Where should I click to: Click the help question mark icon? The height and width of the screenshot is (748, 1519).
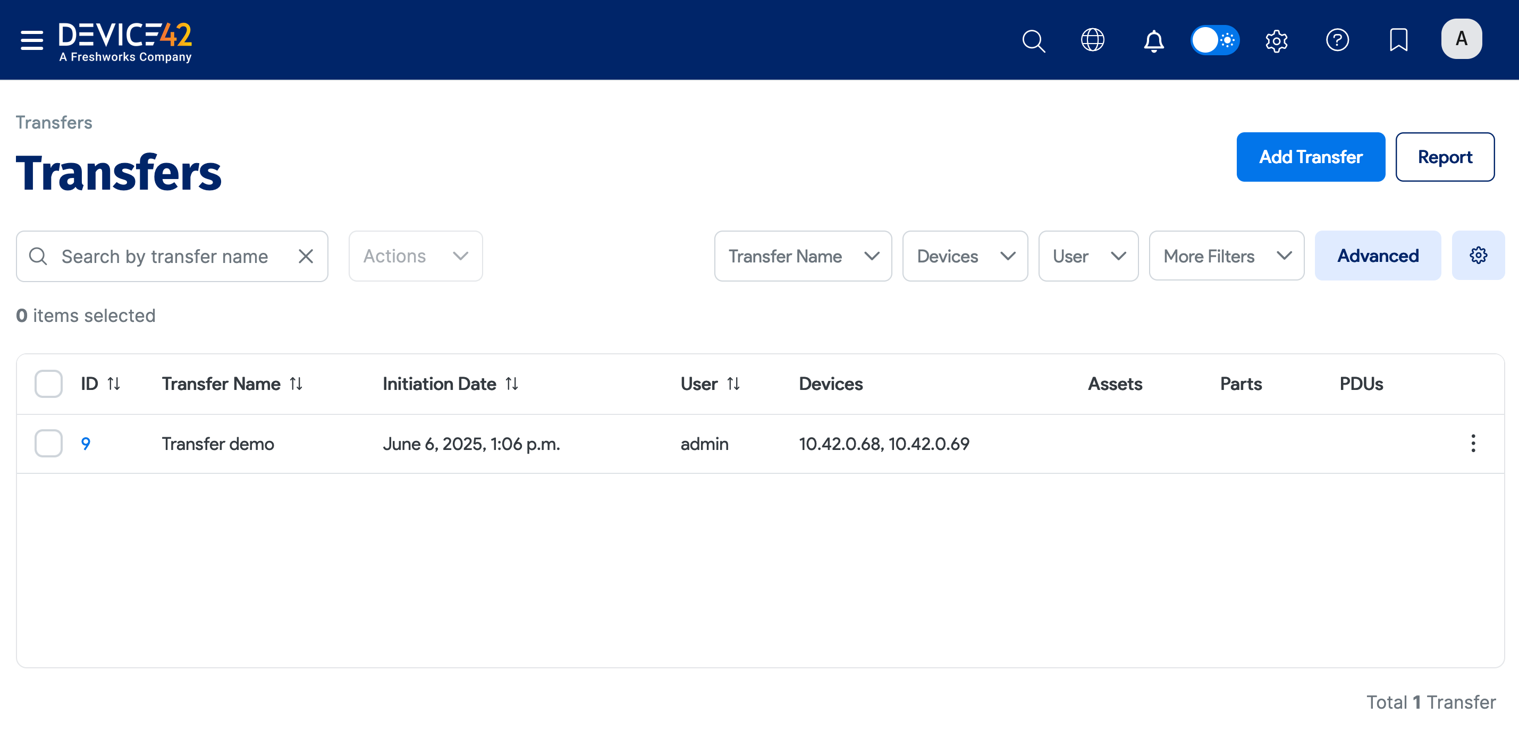point(1338,40)
